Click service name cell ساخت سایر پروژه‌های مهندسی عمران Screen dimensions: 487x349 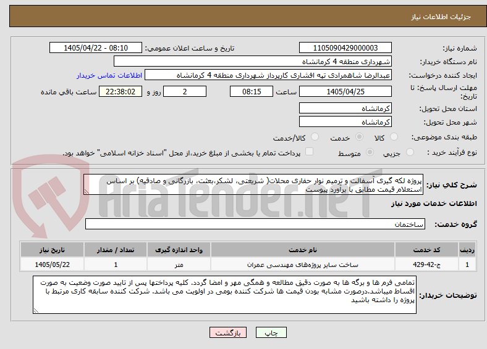pyautogui.click(x=303, y=265)
